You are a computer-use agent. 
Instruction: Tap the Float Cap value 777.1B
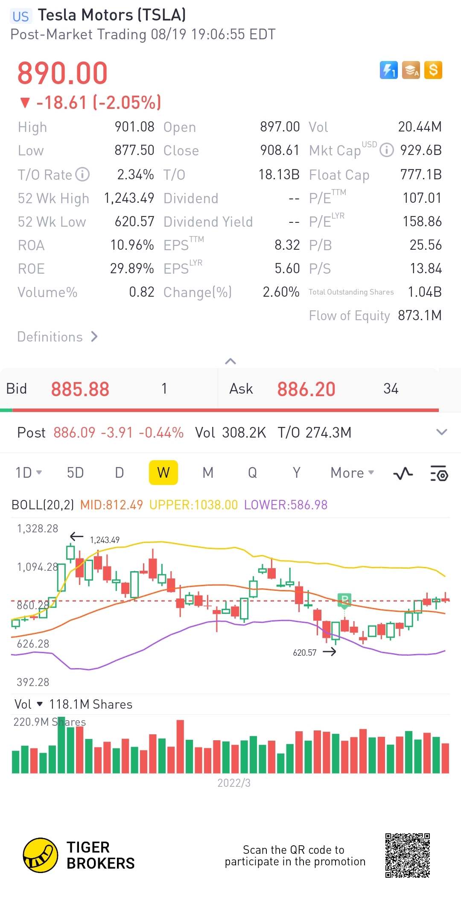pyautogui.click(x=421, y=175)
